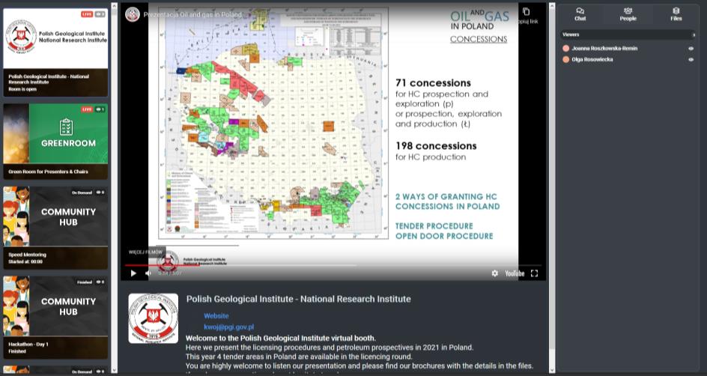Click the room list scrollbar down arrow

[114, 370]
